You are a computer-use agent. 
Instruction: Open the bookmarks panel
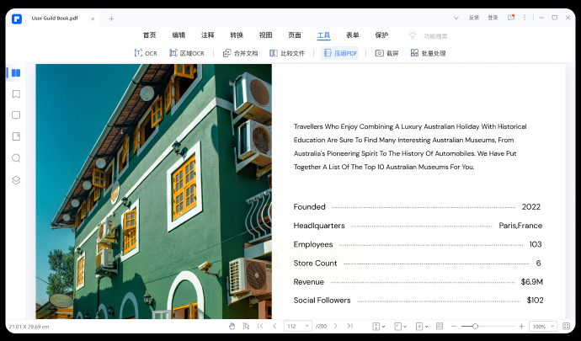16,94
